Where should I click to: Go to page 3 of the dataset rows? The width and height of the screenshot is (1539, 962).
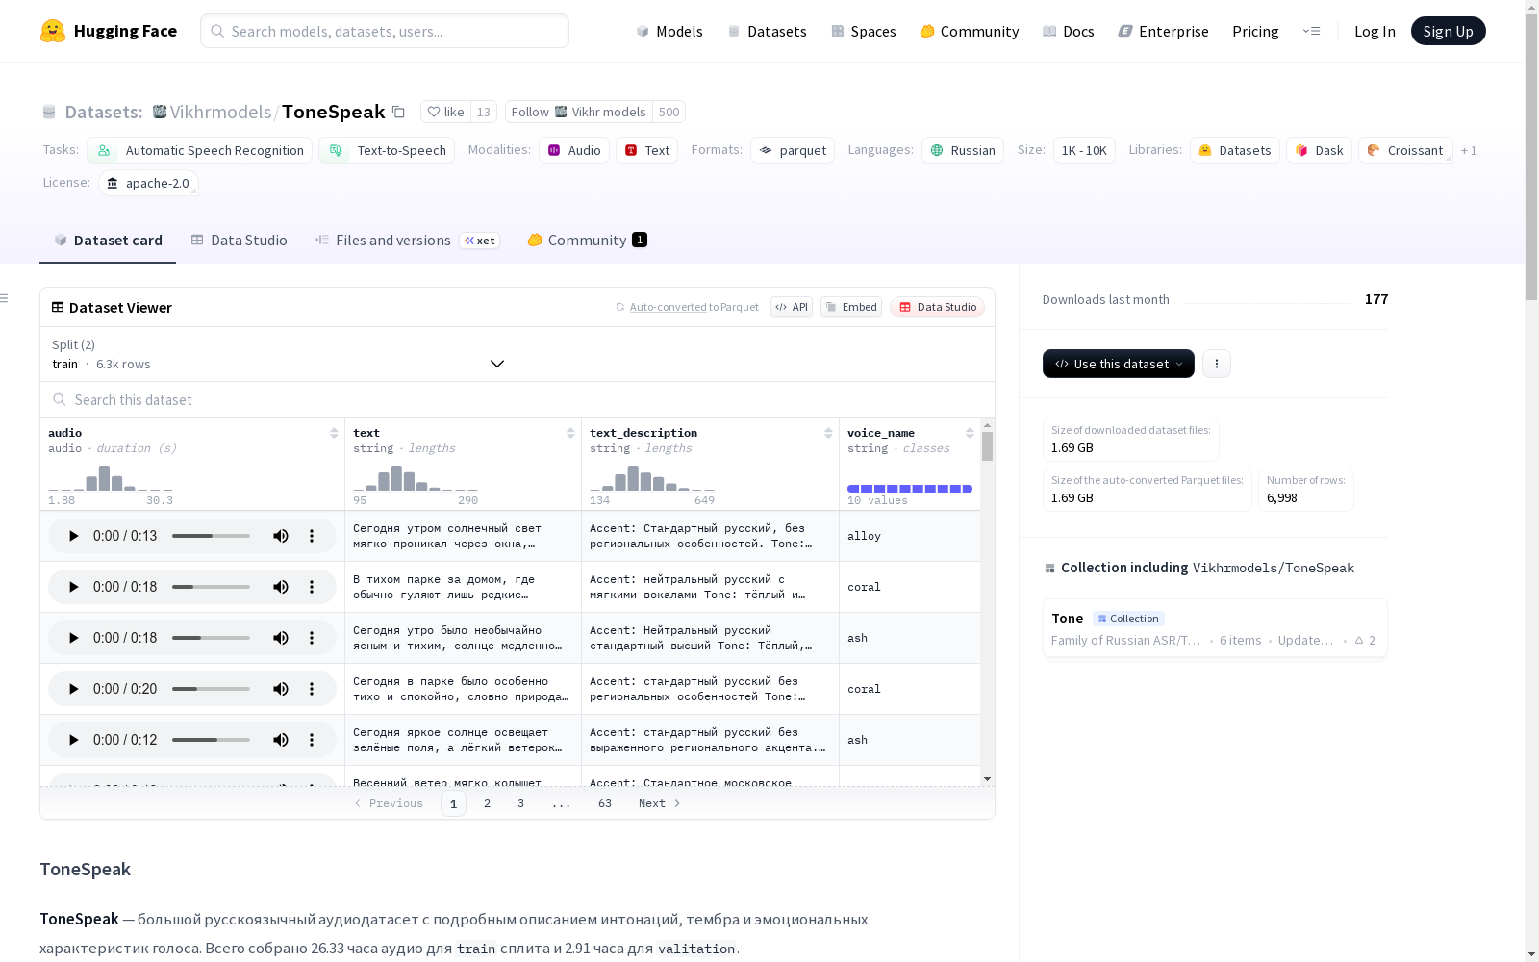click(x=521, y=803)
